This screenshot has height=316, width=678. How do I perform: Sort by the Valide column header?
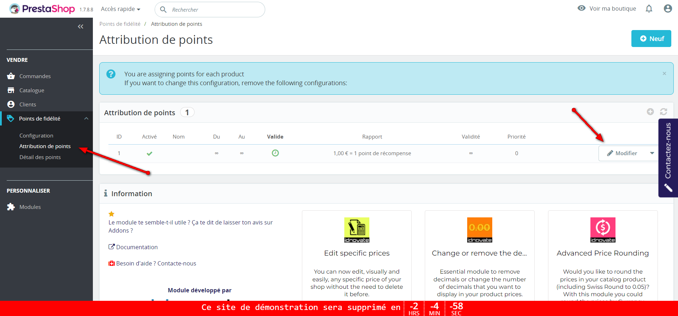click(x=275, y=136)
